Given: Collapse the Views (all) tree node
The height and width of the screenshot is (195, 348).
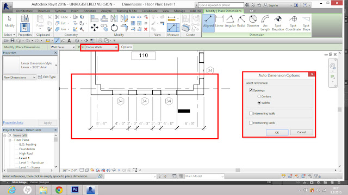Looking at the screenshot, I should (5, 135).
